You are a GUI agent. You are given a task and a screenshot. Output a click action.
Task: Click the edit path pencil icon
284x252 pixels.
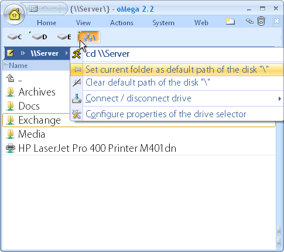tap(10, 53)
